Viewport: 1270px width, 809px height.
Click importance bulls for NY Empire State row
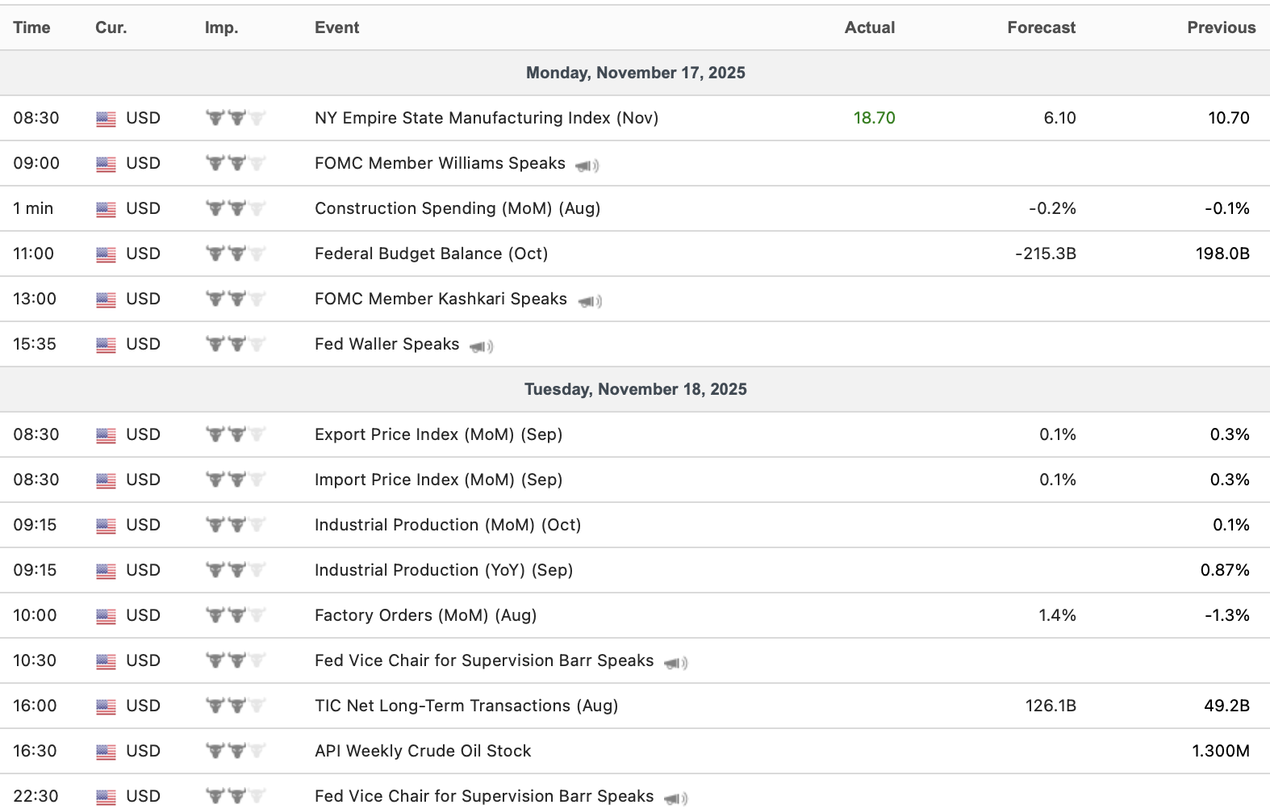[x=236, y=118]
